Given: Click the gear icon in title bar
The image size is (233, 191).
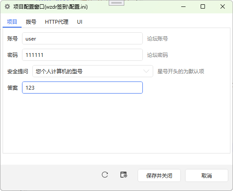Looking at the screenshot, I should [x=7, y=6].
